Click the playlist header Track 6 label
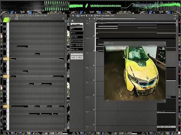 click(x=87, y=97)
